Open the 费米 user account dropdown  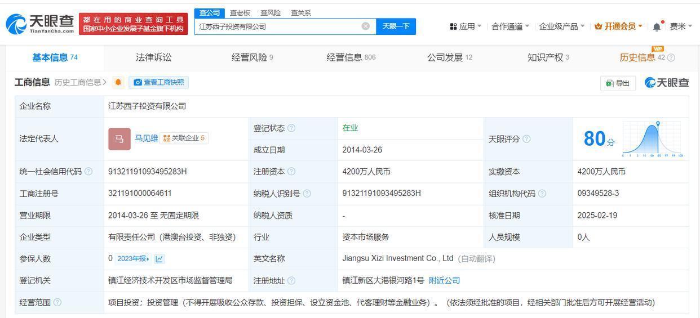click(680, 26)
